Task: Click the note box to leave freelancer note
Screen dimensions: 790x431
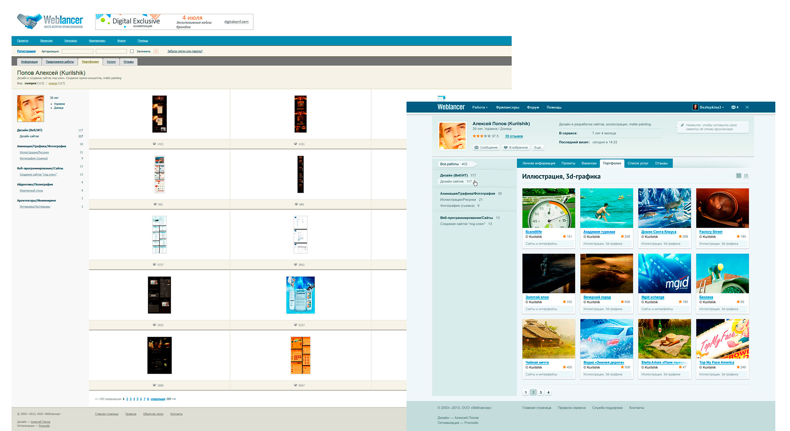Action: 713,127
